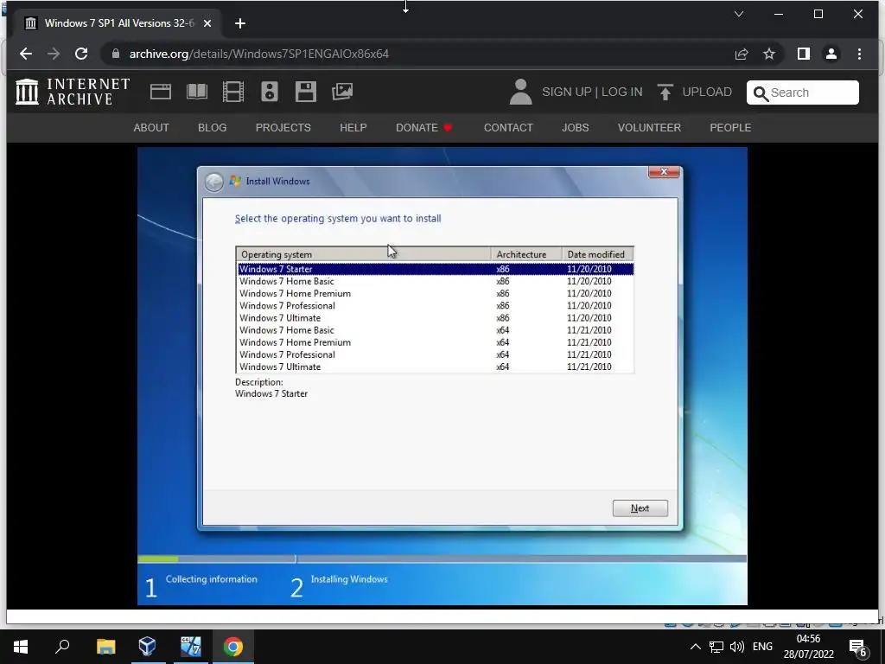View site info via padlock icon
885x664 pixels.
[x=116, y=54]
